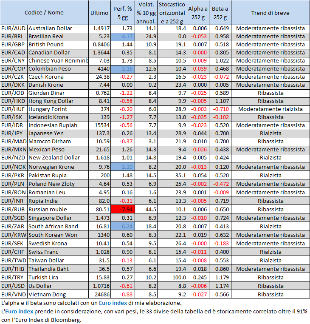310x324 pixels.
Task: Click the 'Singapore Dollar' name cell
Action: click(58, 218)
